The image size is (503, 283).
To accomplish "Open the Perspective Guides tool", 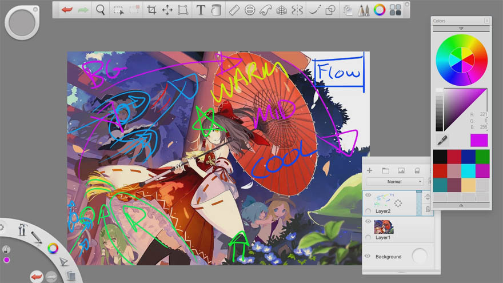I will (281, 10).
